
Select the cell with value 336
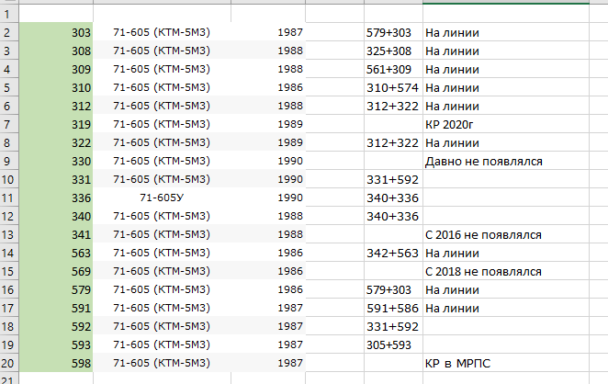(x=55, y=198)
